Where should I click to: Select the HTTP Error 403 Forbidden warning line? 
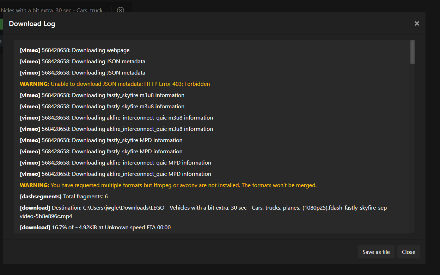[115, 84]
